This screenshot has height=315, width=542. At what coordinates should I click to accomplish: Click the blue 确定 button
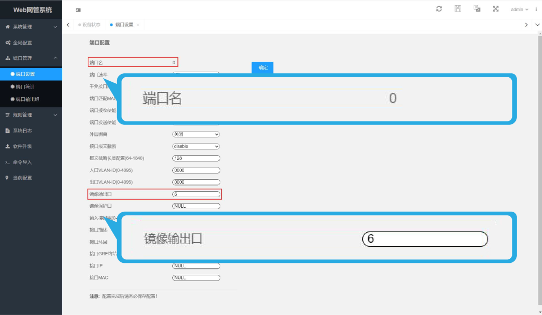tap(262, 67)
